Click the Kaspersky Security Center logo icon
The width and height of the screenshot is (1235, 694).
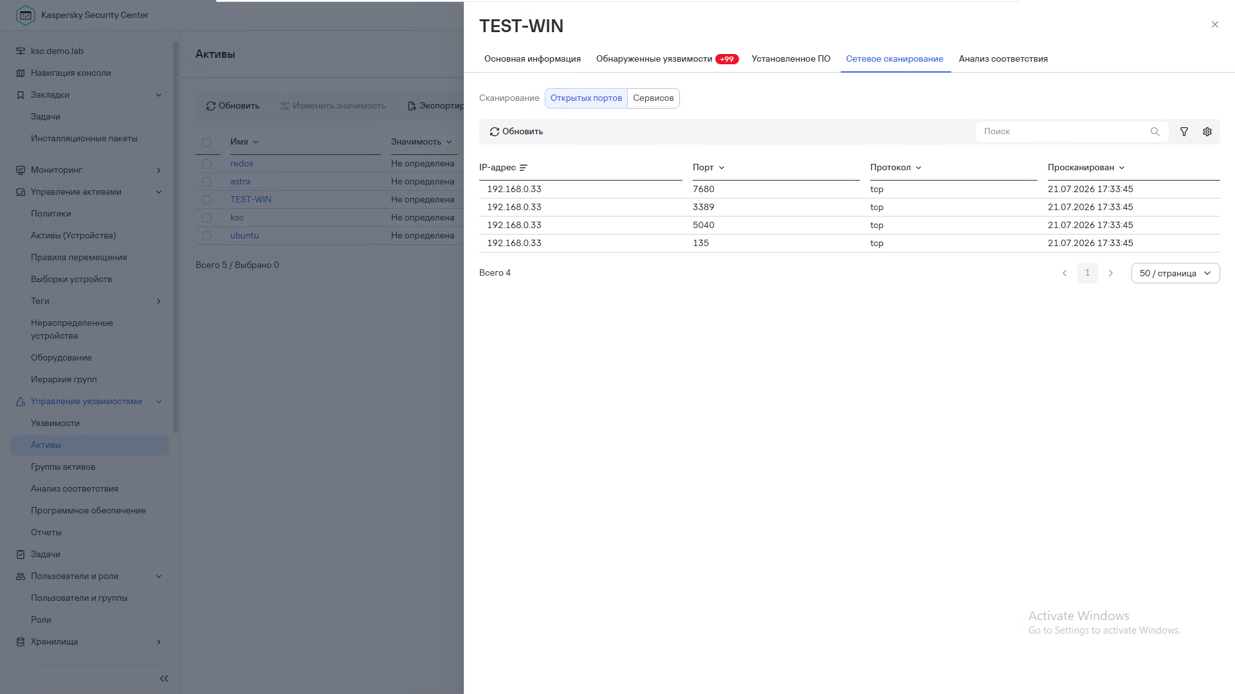[25, 15]
